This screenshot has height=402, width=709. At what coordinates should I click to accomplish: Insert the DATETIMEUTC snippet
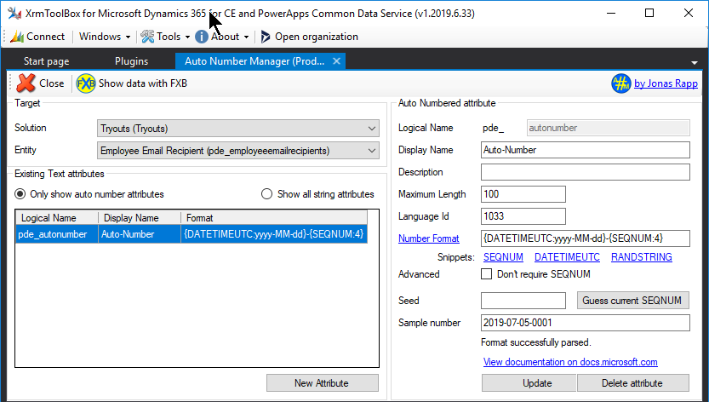click(567, 257)
